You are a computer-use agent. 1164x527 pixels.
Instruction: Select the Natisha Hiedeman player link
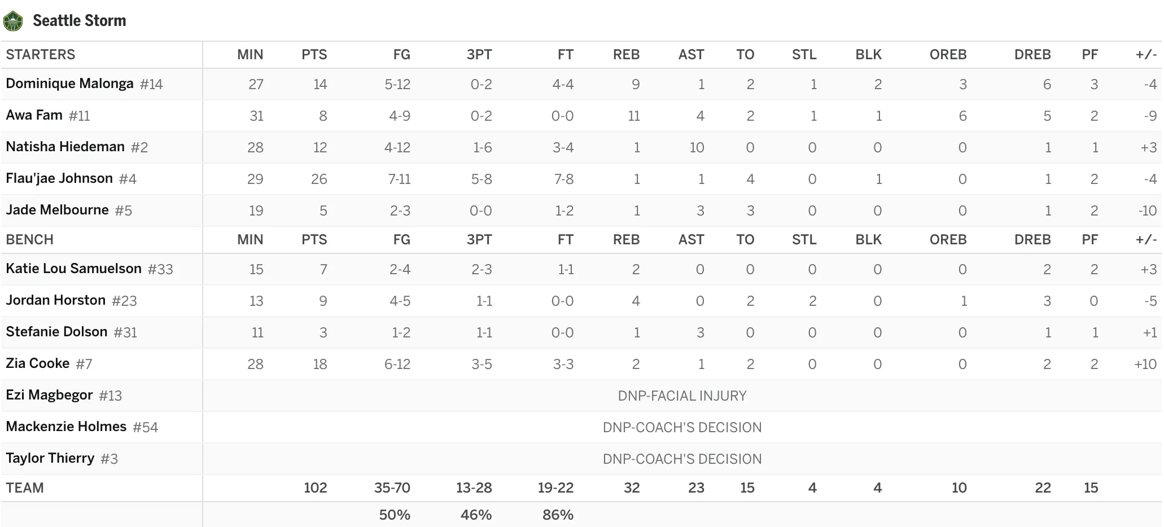click(65, 147)
